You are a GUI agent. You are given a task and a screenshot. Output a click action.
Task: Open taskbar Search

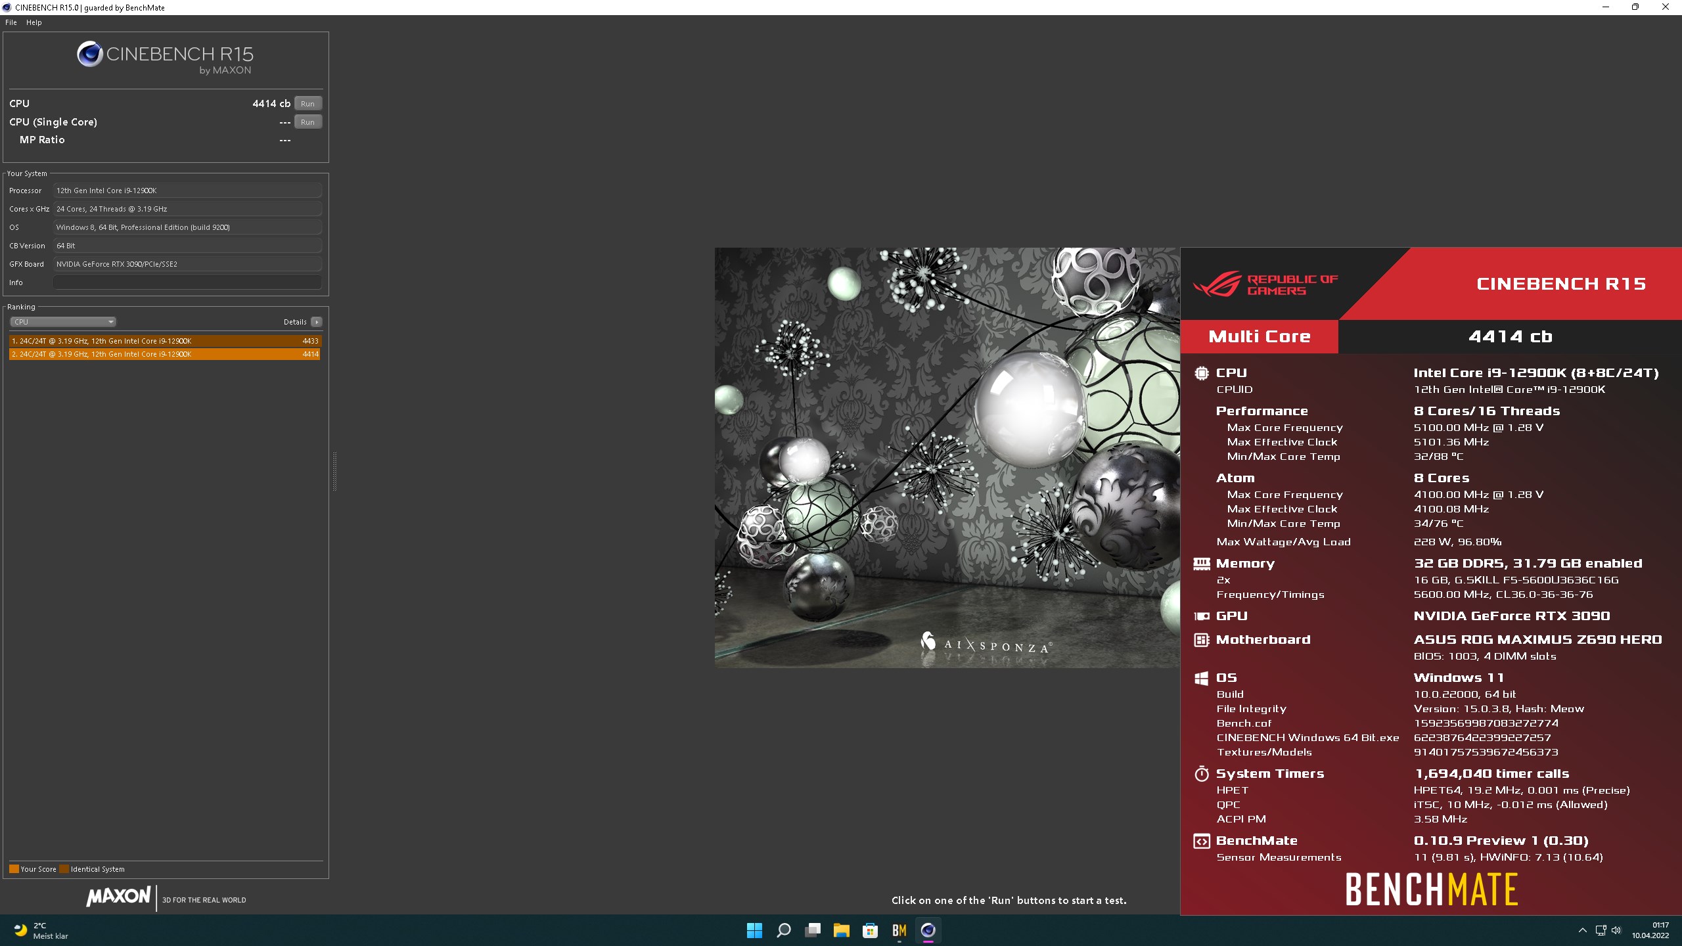coord(783,930)
